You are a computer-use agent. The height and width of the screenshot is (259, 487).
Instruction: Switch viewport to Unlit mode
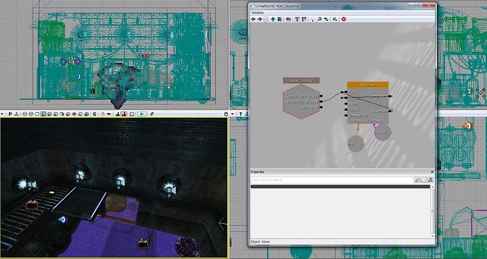click(37, 114)
